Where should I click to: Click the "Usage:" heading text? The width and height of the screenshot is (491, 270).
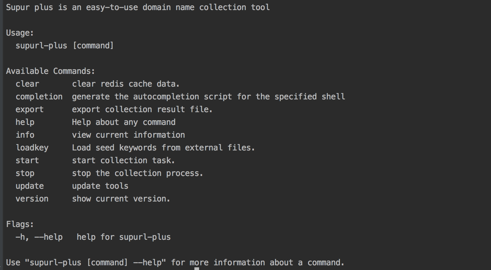(x=20, y=33)
